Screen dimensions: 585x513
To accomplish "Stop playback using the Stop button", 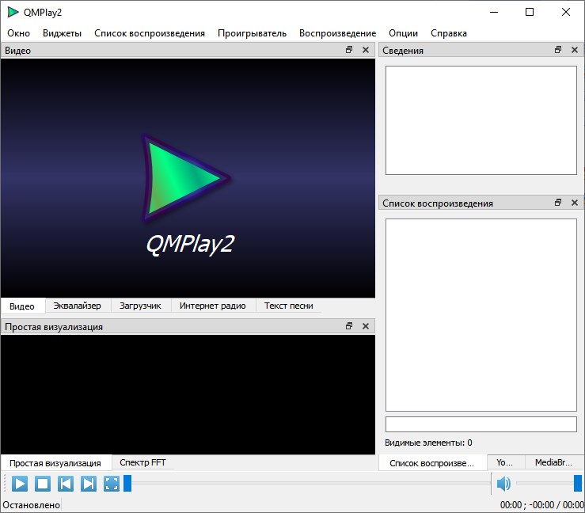I will pos(43,484).
